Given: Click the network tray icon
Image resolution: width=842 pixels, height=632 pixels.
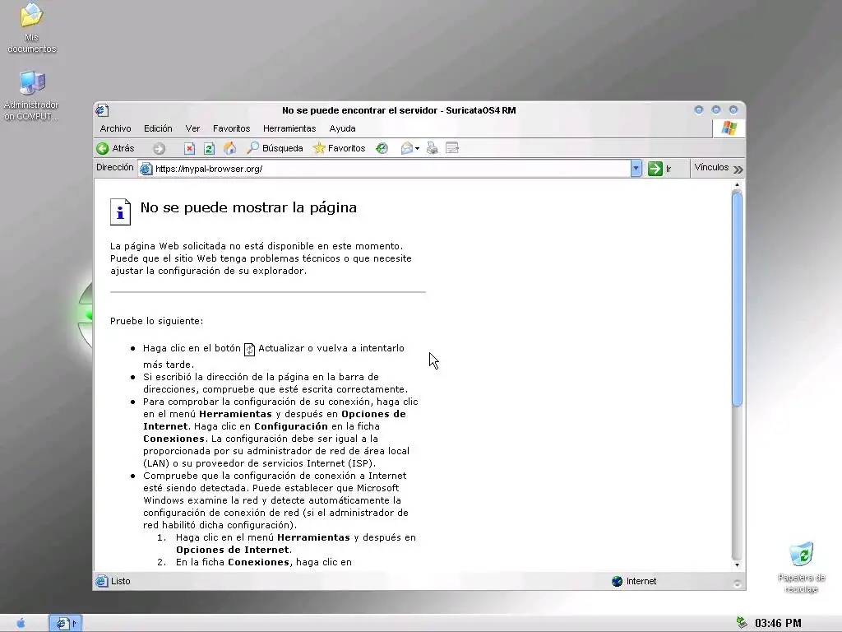Looking at the screenshot, I should point(742,623).
